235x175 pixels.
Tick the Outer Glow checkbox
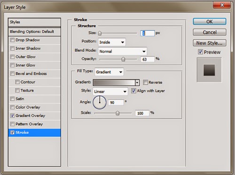(12, 57)
